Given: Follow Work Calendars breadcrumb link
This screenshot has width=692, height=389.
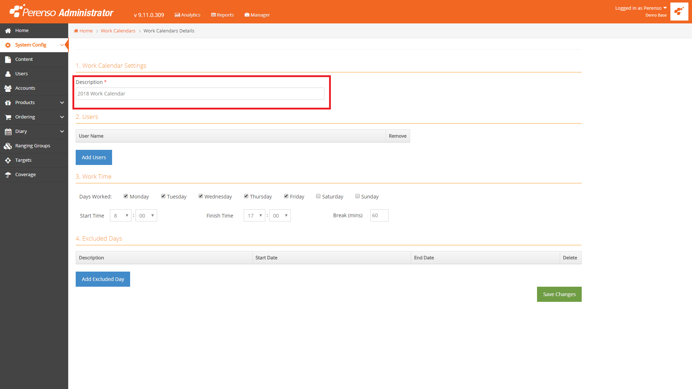Looking at the screenshot, I should [x=118, y=31].
